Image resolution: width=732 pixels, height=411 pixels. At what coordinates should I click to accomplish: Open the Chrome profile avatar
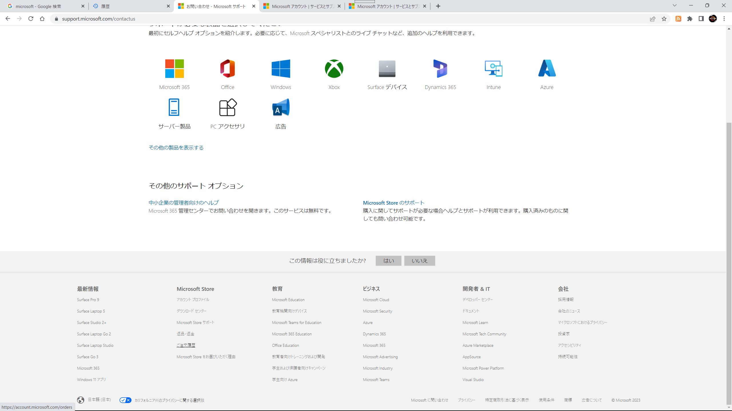tap(713, 19)
